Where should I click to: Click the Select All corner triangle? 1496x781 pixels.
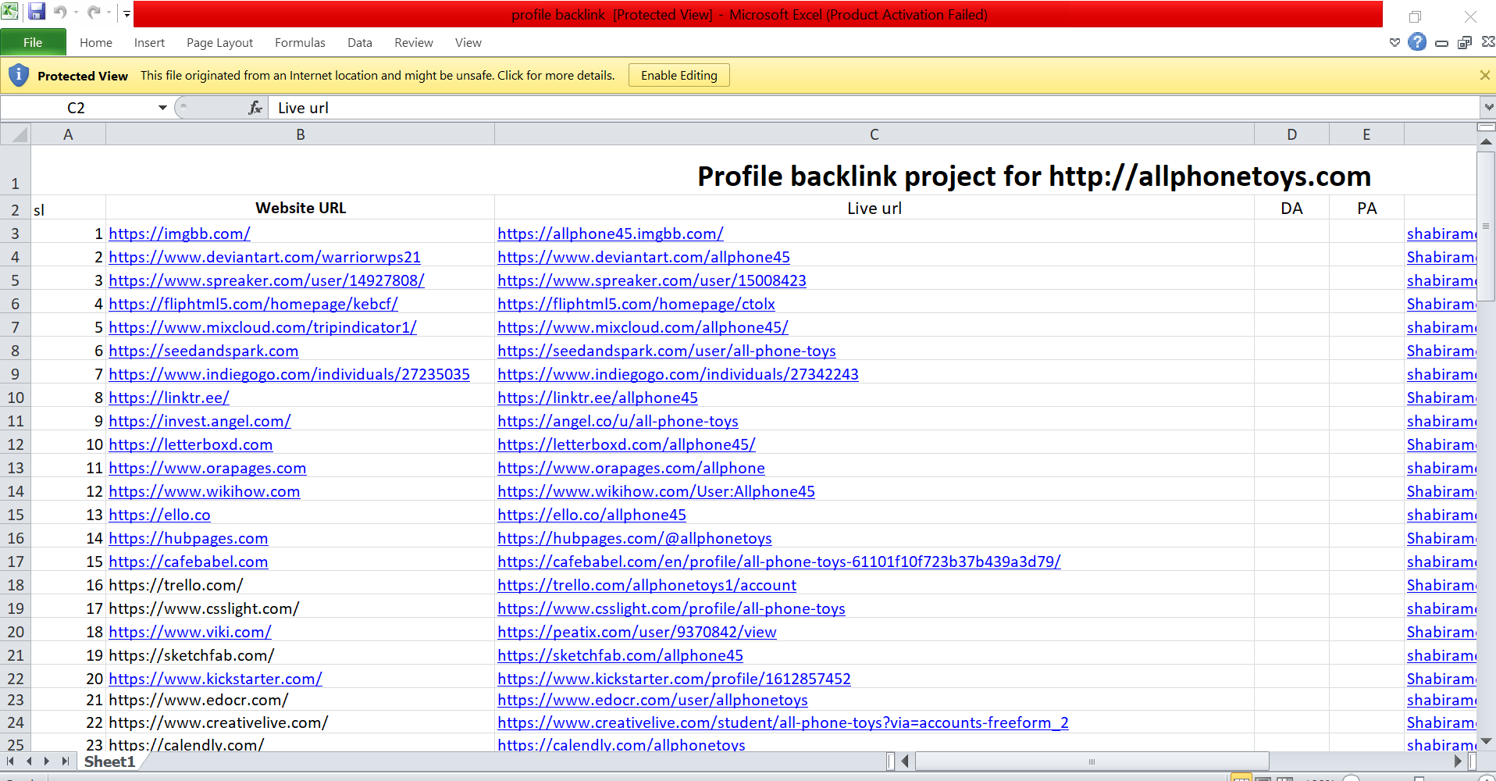pos(16,134)
